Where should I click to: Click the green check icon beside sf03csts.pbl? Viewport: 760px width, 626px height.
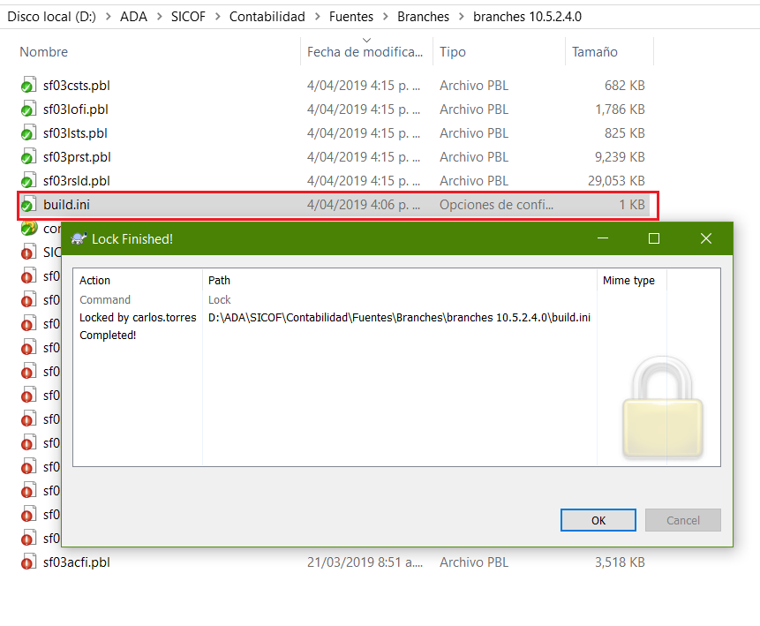click(x=27, y=87)
